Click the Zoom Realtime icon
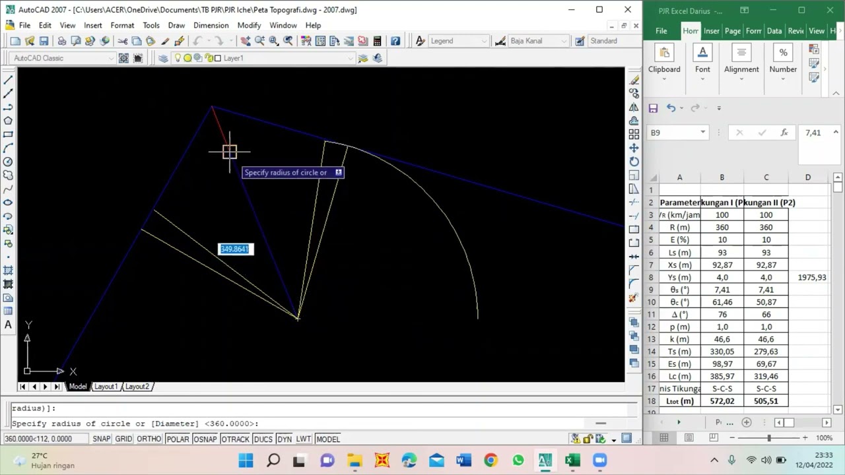Image resolution: width=845 pixels, height=475 pixels. 259,41
